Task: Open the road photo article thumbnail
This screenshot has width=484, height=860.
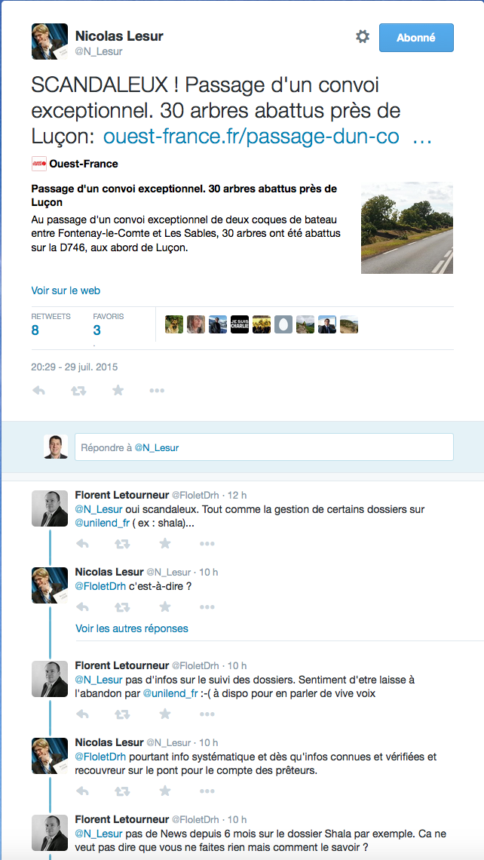Action: pos(406,228)
